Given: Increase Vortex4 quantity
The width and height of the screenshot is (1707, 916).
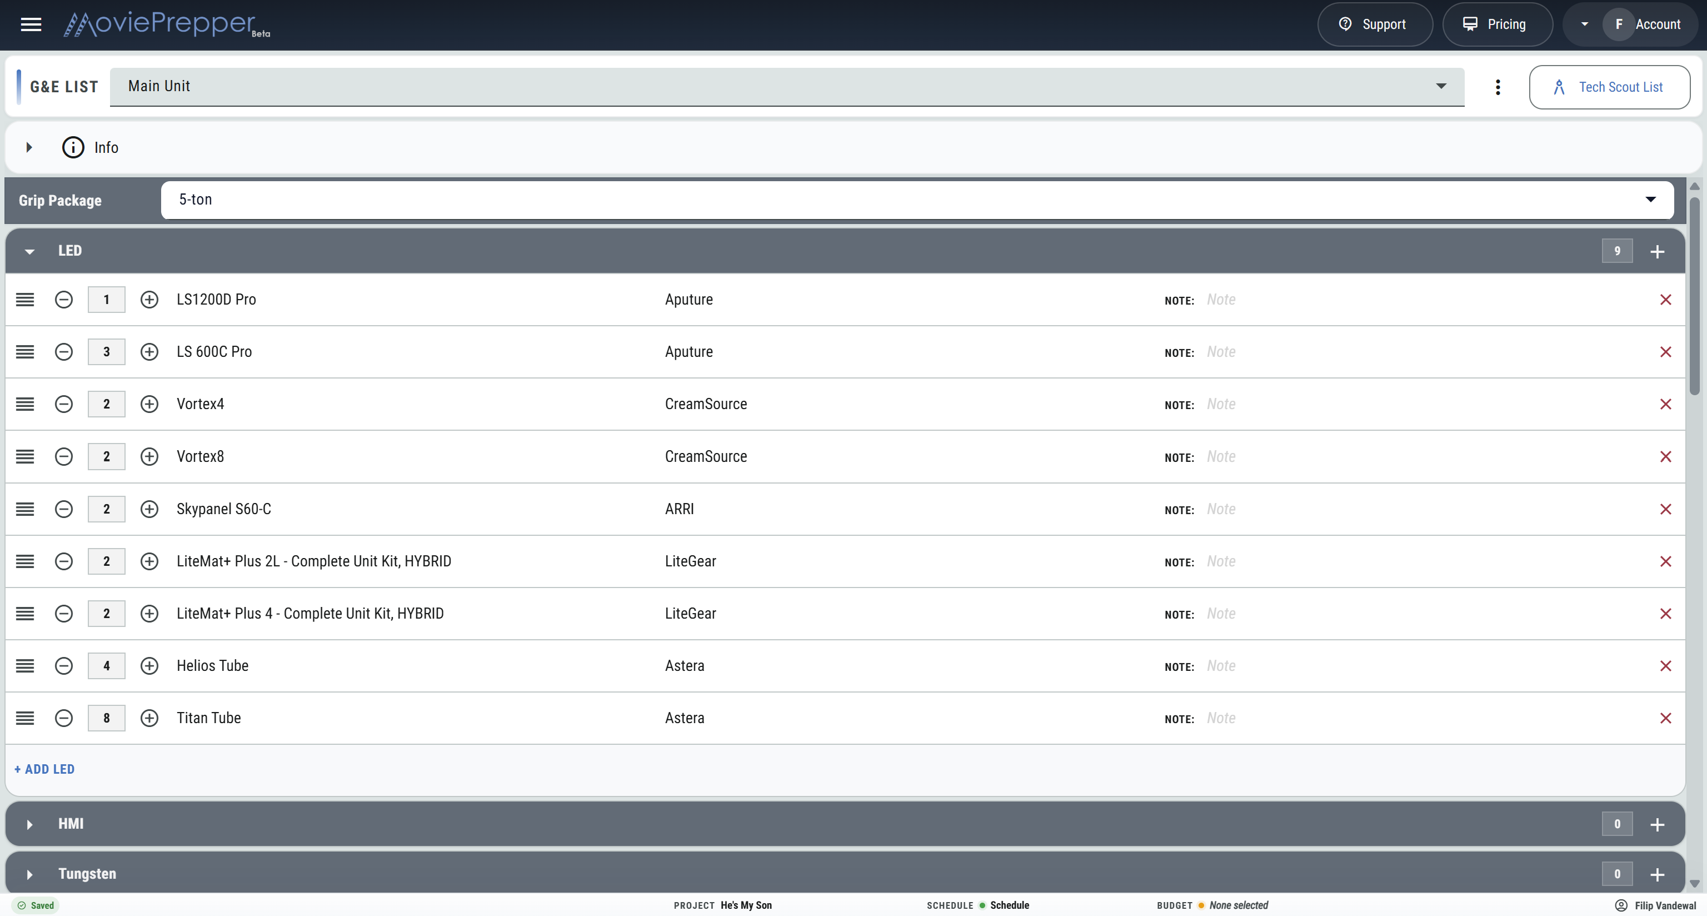Looking at the screenshot, I should [149, 404].
